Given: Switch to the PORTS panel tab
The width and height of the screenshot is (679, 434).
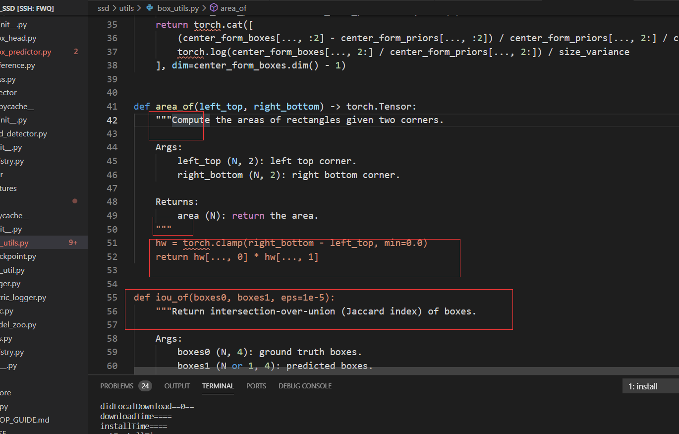Looking at the screenshot, I should 256,385.
